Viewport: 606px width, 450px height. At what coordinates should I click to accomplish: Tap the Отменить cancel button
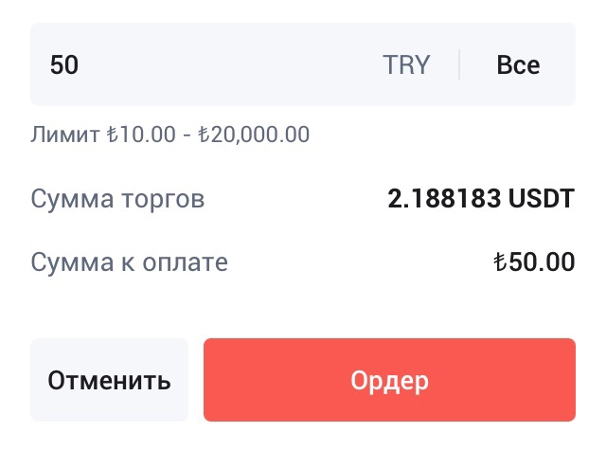(110, 380)
